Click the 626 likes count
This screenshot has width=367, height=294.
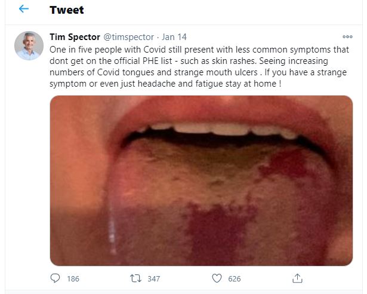pos(234,278)
